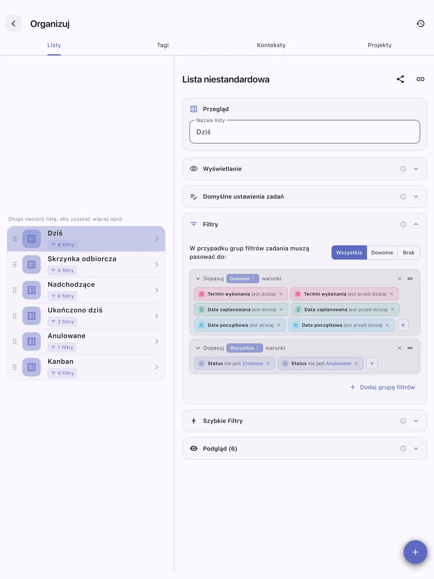Image resolution: width=434 pixels, height=579 pixels.
Task: Copy link to custom list
Action: pyautogui.click(x=420, y=79)
